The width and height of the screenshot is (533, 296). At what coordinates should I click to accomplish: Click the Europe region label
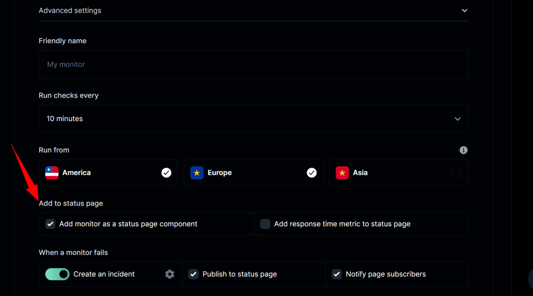click(x=220, y=173)
